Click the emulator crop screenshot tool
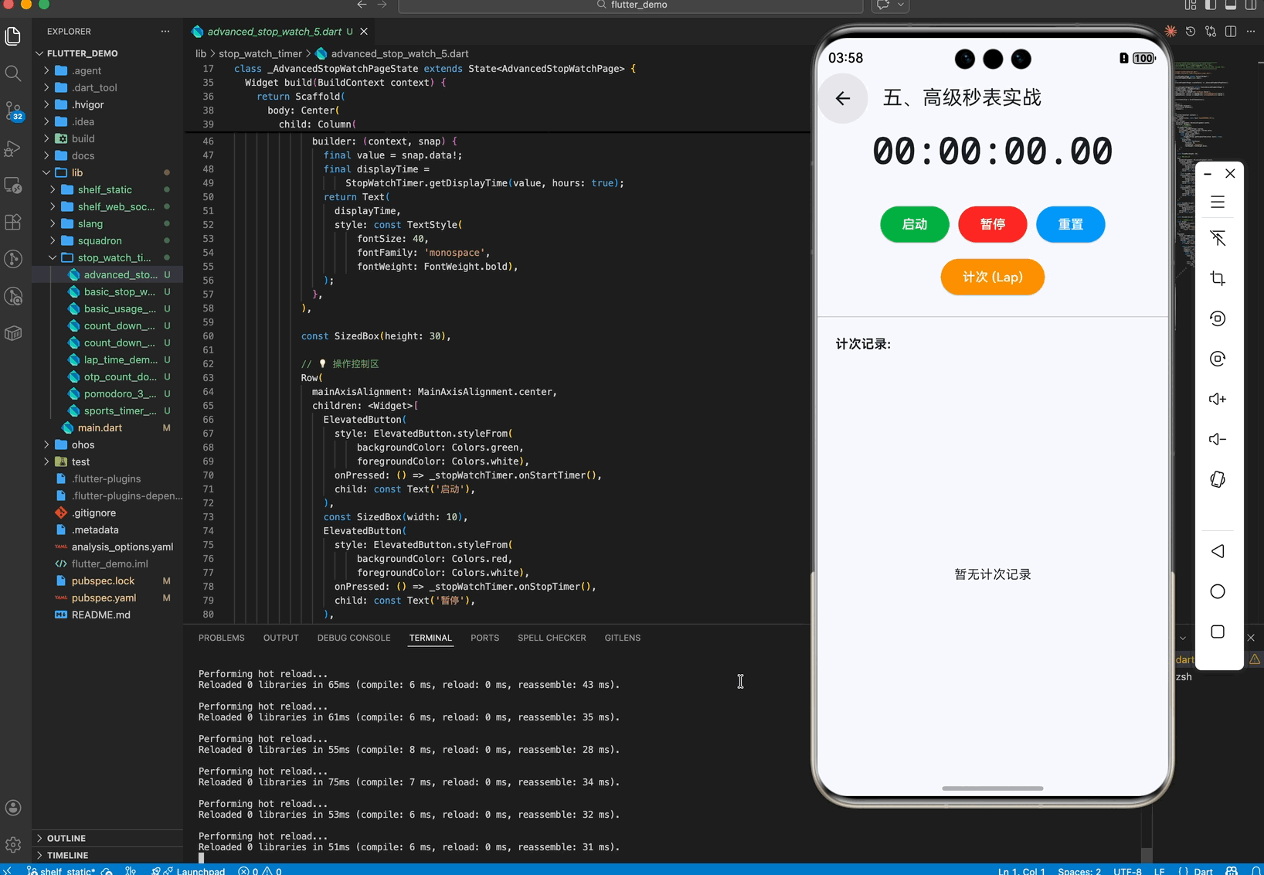This screenshot has height=875, width=1264. click(1218, 278)
